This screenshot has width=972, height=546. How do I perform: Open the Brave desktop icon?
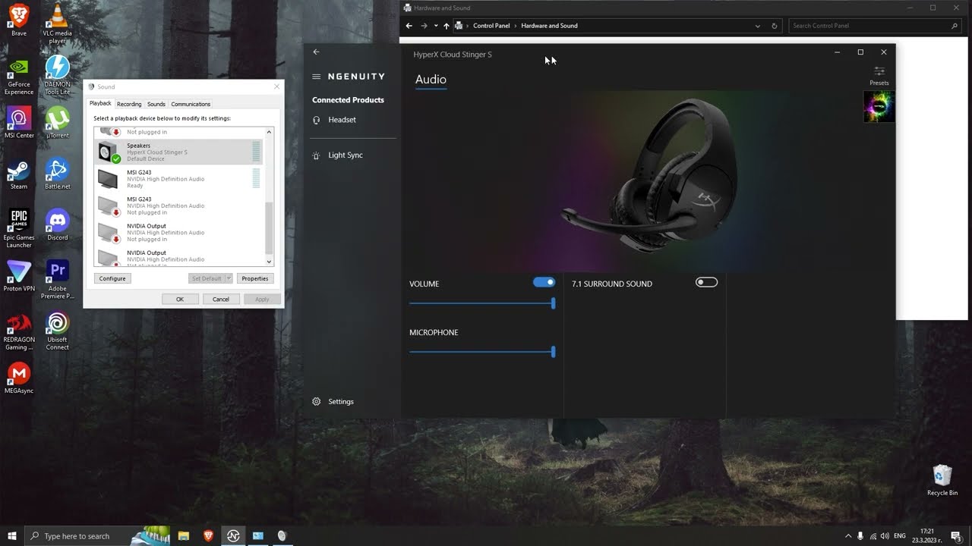19,20
